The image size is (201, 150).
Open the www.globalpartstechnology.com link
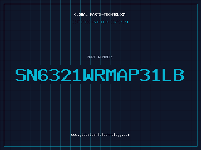(x=100, y=135)
